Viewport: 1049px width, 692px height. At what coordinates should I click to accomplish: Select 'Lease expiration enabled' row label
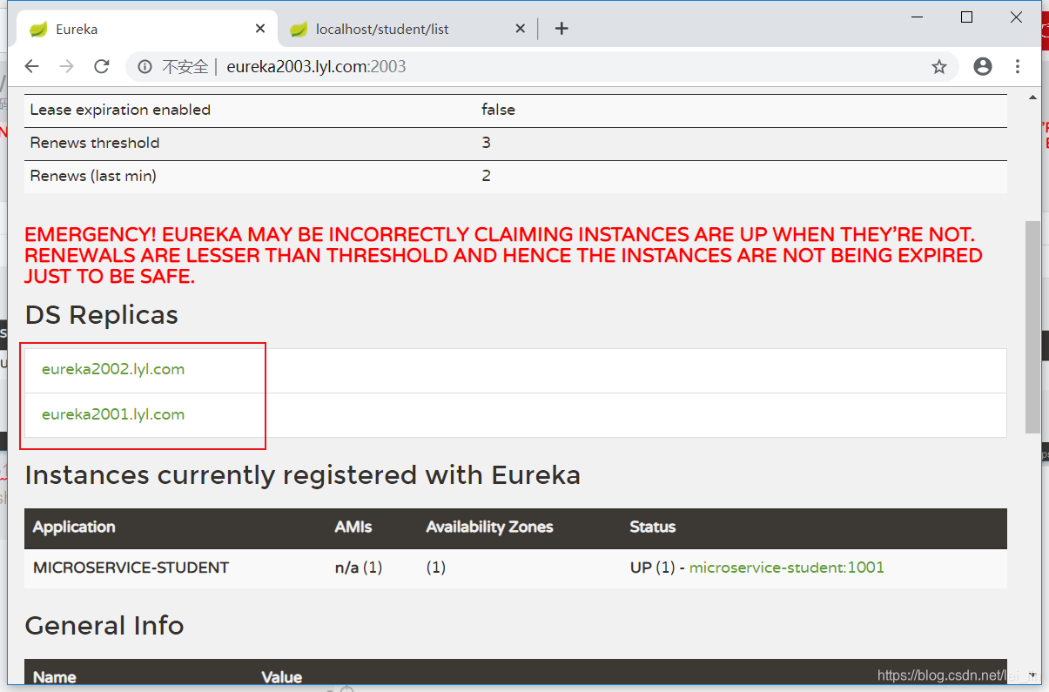pos(120,110)
